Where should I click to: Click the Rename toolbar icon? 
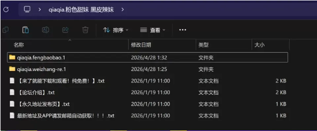pos(46,30)
